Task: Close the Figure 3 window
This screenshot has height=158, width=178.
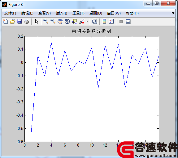Action: pos(168,3)
